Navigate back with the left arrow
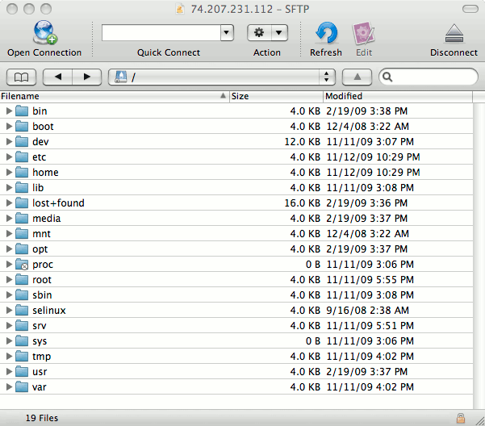The height and width of the screenshot is (426, 485). 56,77
